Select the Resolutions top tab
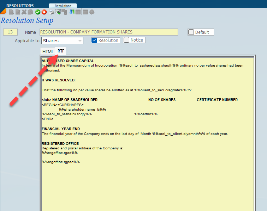The image size is (267, 211). (x=63, y=6)
